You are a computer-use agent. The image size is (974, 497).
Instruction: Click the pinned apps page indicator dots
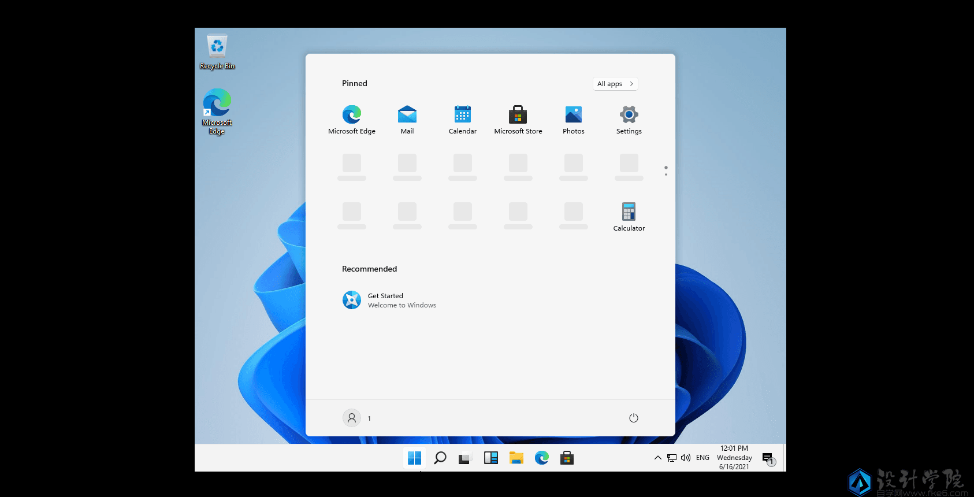pos(666,170)
